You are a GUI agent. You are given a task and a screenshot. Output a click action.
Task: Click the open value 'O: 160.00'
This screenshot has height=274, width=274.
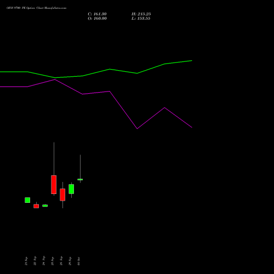pos(97,19)
